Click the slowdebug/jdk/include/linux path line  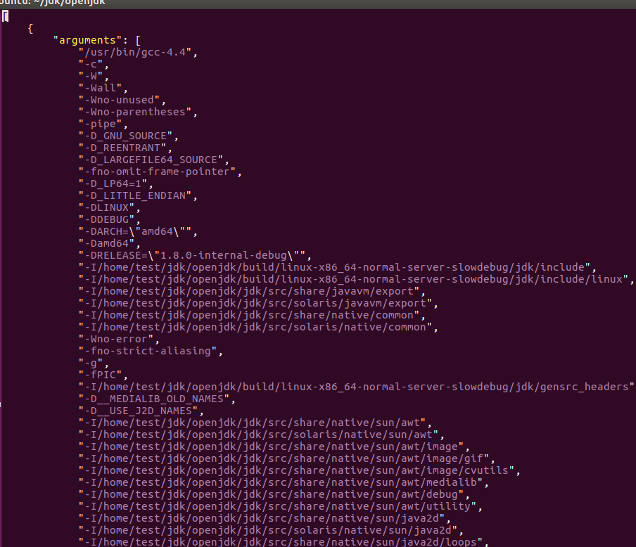tap(357, 279)
